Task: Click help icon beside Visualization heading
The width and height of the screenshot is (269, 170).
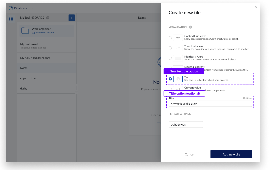Action: point(191,27)
